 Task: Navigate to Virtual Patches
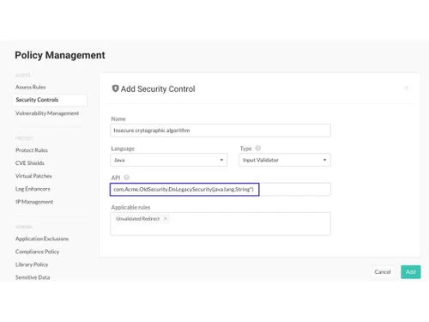coord(33,176)
